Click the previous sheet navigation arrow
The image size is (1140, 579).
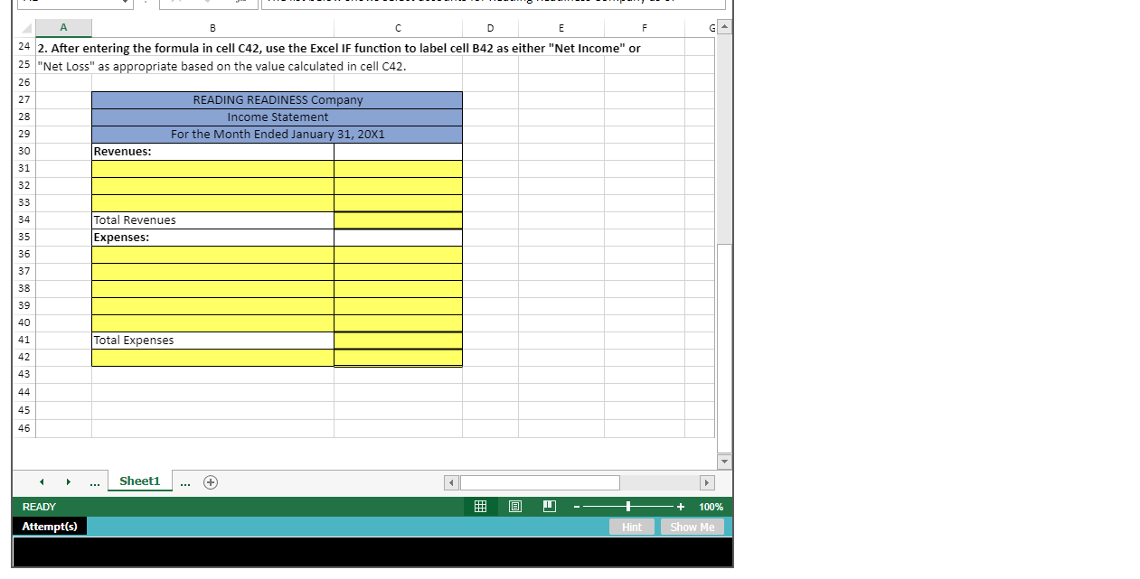pos(41,482)
